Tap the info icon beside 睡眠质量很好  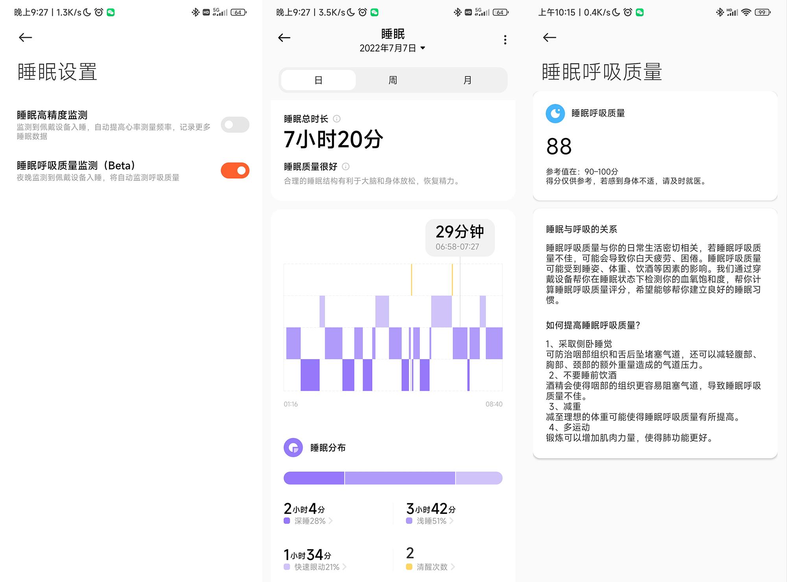[345, 166]
